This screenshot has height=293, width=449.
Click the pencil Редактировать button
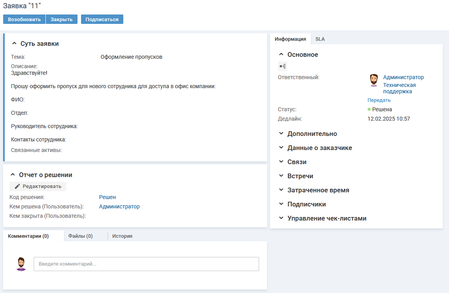pyautogui.click(x=38, y=186)
